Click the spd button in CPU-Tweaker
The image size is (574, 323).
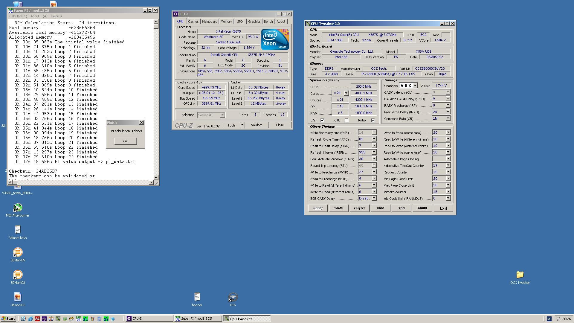coord(401,208)
